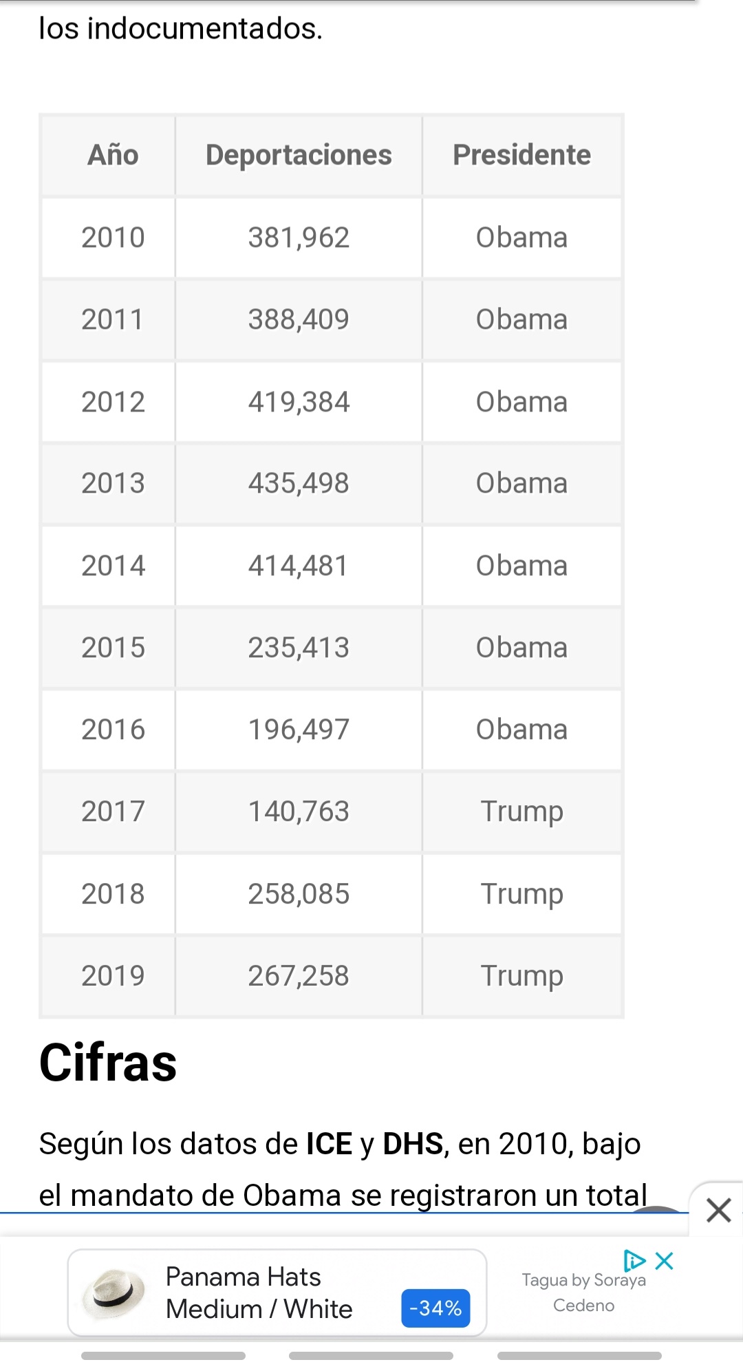Select the middle bottom ad carousel indicator
This screenshot has height=1371, width=743.
point(371,1356)
